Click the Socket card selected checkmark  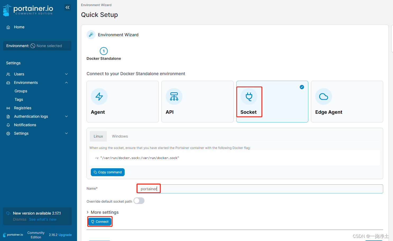coord(302,87)
